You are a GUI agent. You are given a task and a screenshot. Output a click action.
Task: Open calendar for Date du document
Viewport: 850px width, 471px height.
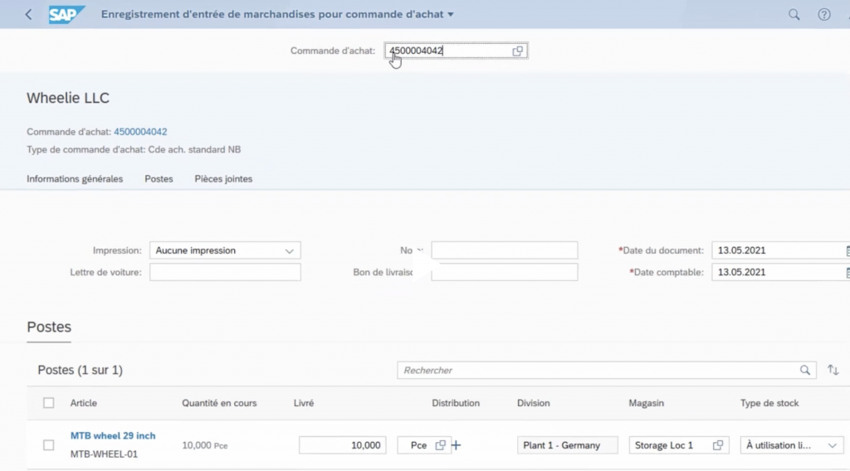tap(847, 250)
